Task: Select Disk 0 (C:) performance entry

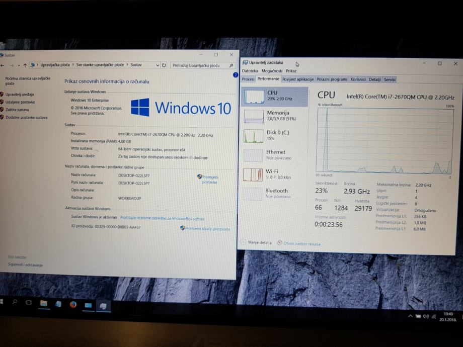Action: [x=275, y=136]
